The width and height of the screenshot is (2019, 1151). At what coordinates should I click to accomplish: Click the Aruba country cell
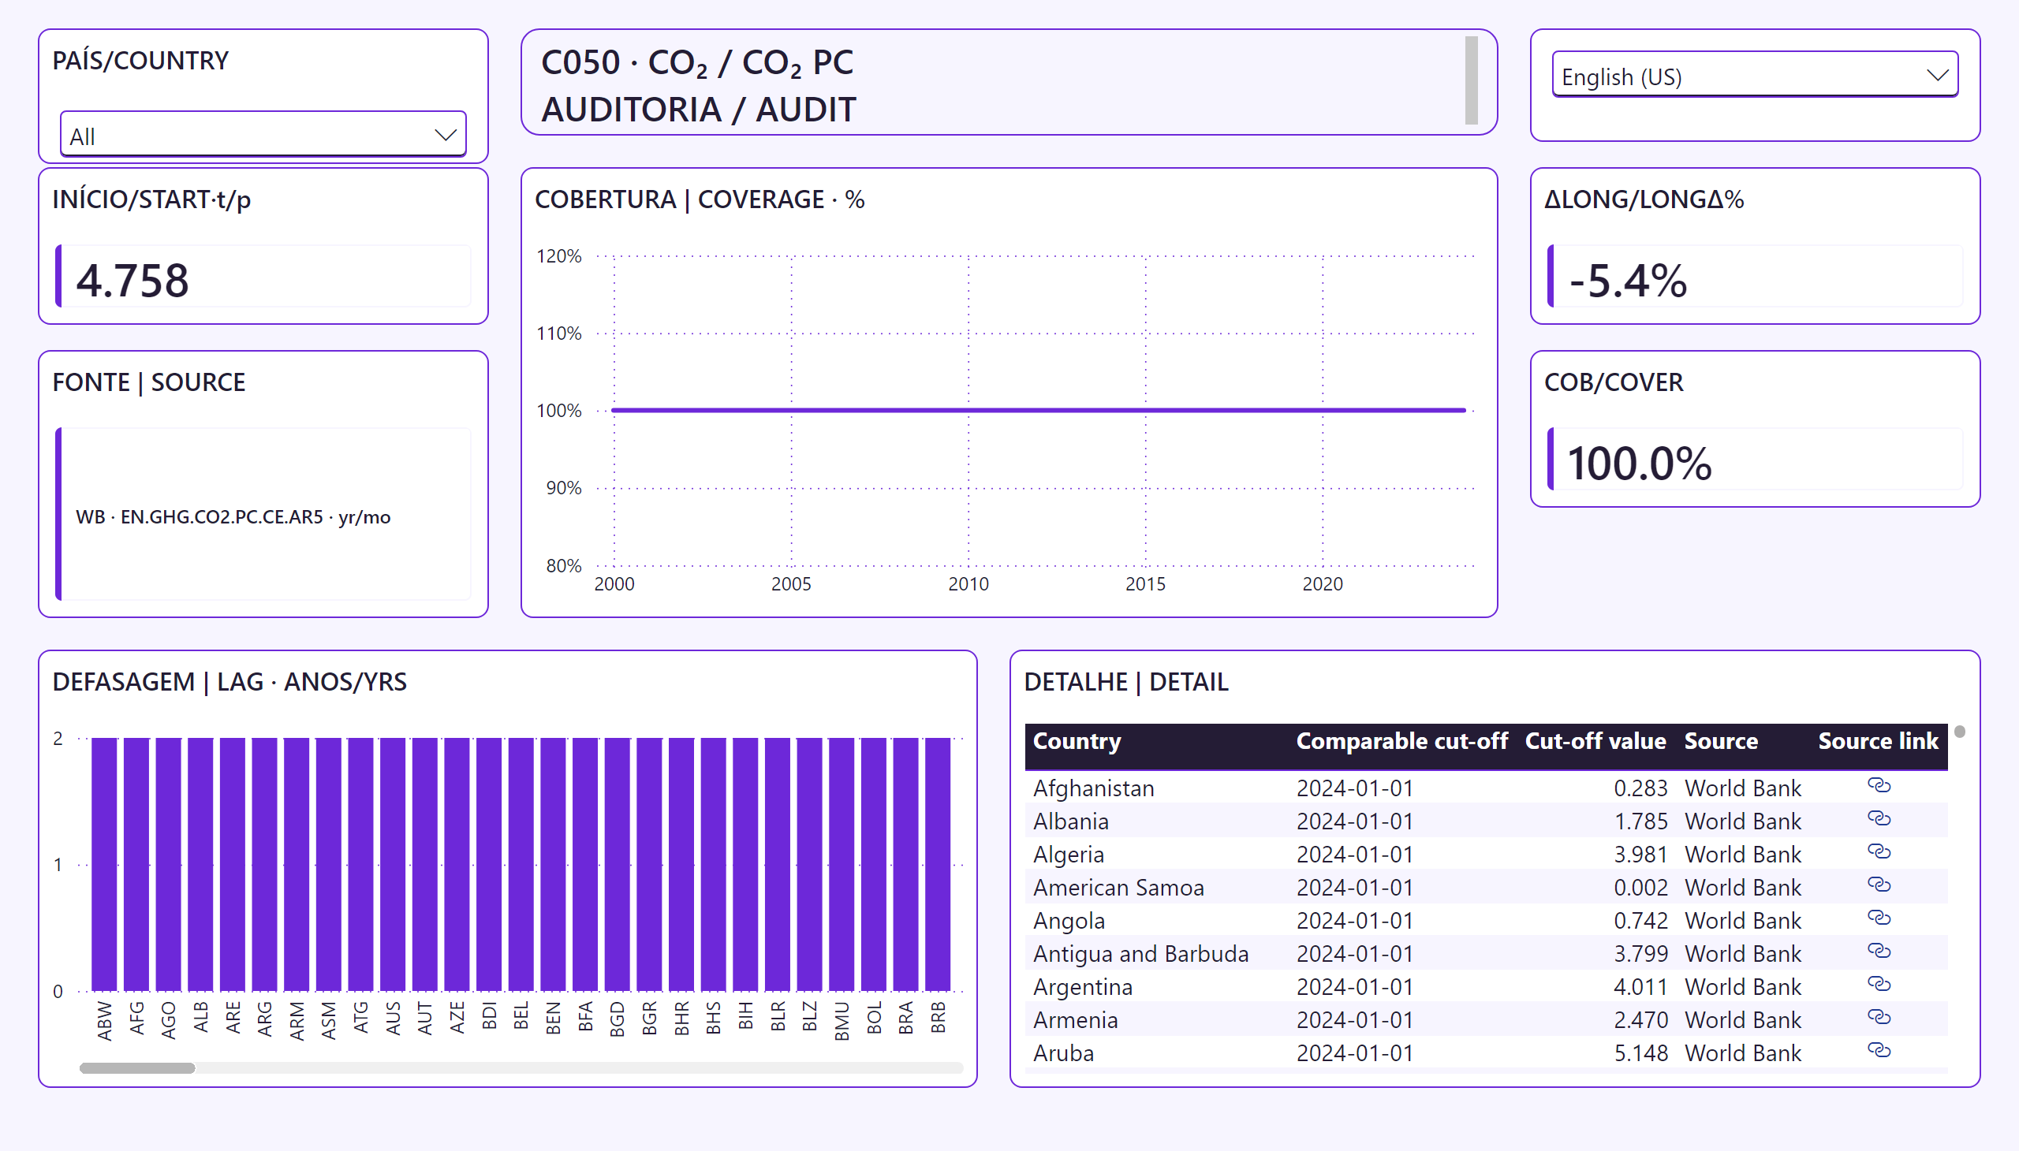(x=1063, y=1054)
